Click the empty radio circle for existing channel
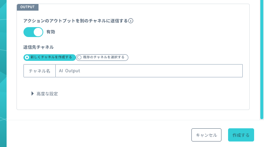 tap(79, 58)
